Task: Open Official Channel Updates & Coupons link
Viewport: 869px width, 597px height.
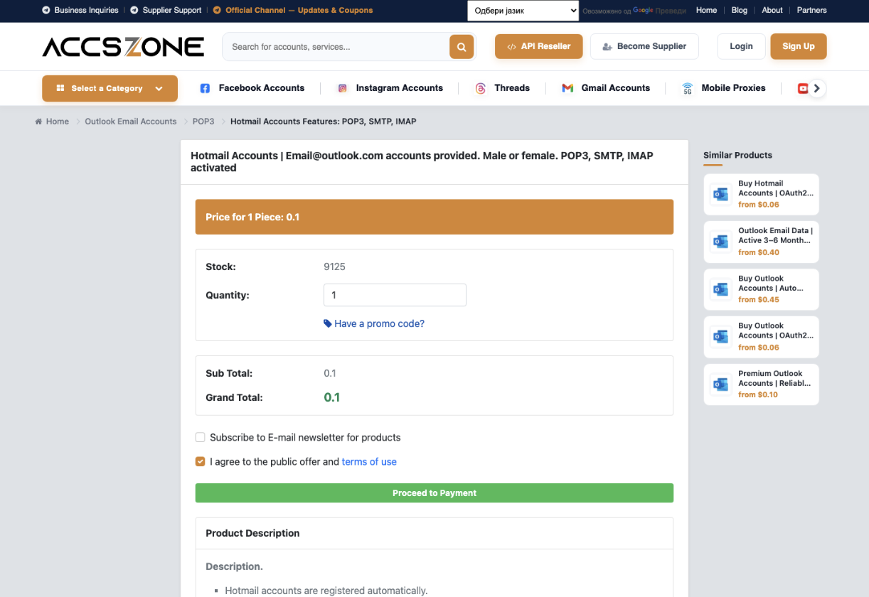Action: coord(299,10)
